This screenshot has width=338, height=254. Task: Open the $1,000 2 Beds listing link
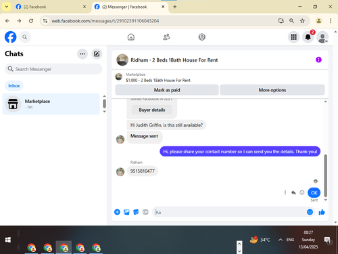[x=158, y=81]
